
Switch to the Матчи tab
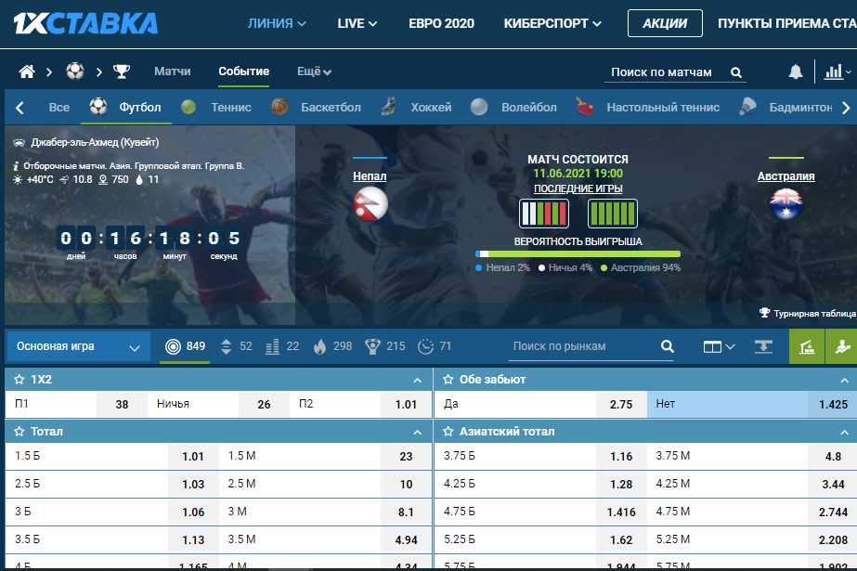pyautogui.click(x=172, y=71)
